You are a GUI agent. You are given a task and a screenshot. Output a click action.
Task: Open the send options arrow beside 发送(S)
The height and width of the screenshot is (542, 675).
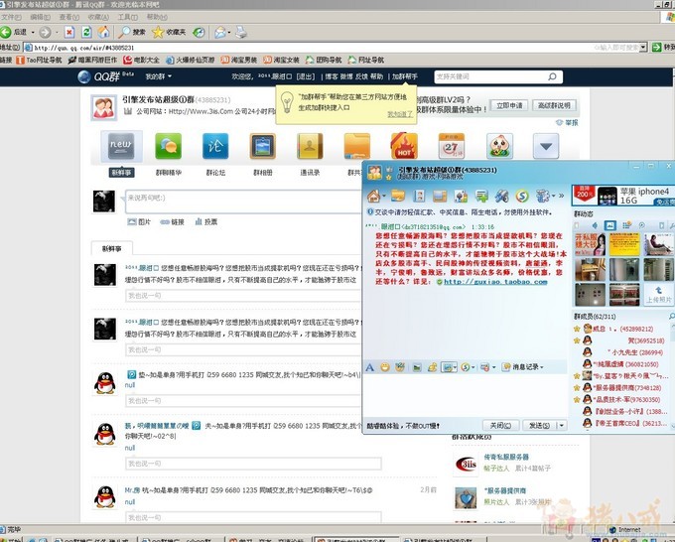click(562, 425)
